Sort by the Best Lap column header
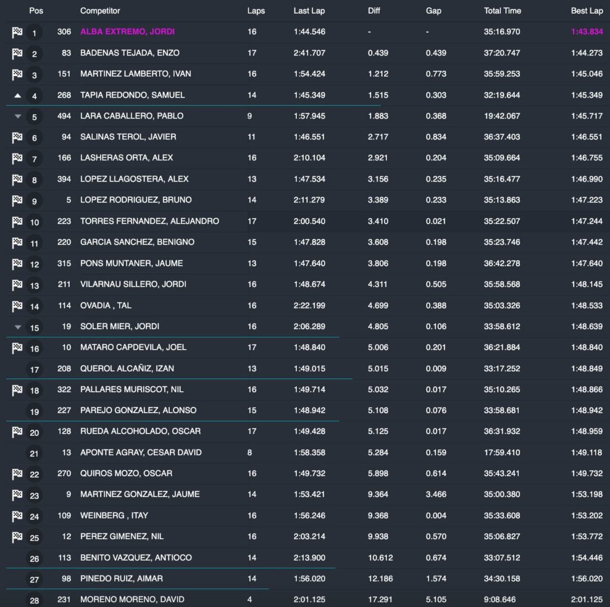The height and width of the screenshot is (607, 610). click(x=587, y=11)
